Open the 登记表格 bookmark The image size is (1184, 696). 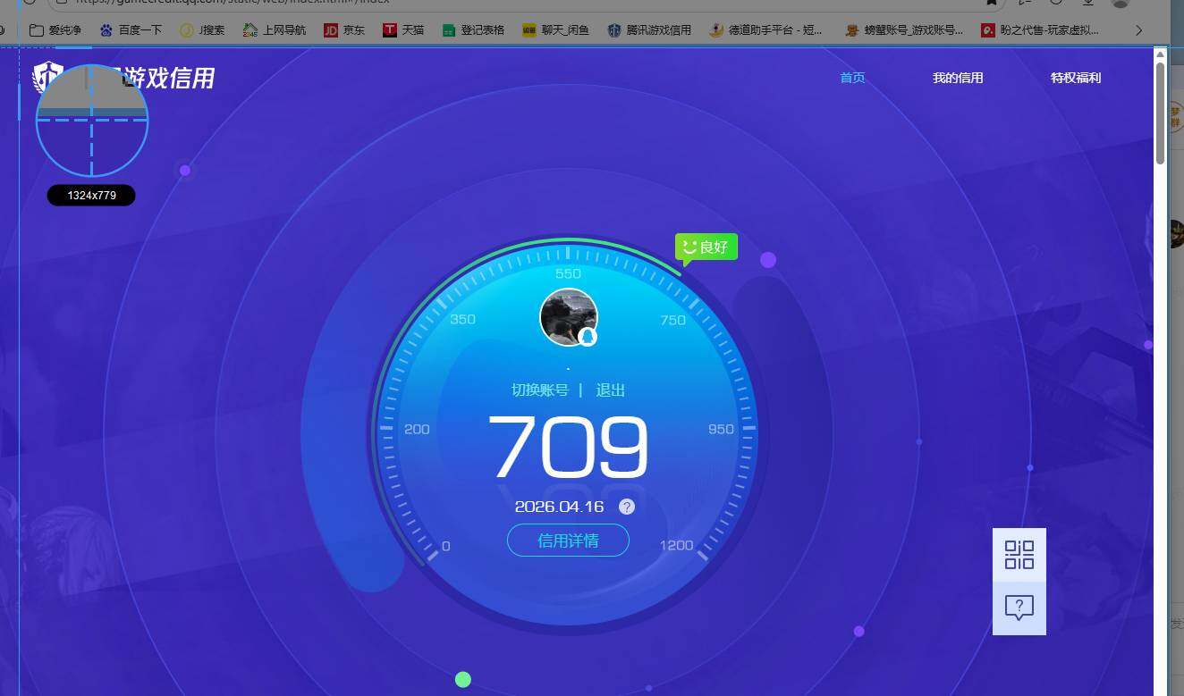[473, 30]
